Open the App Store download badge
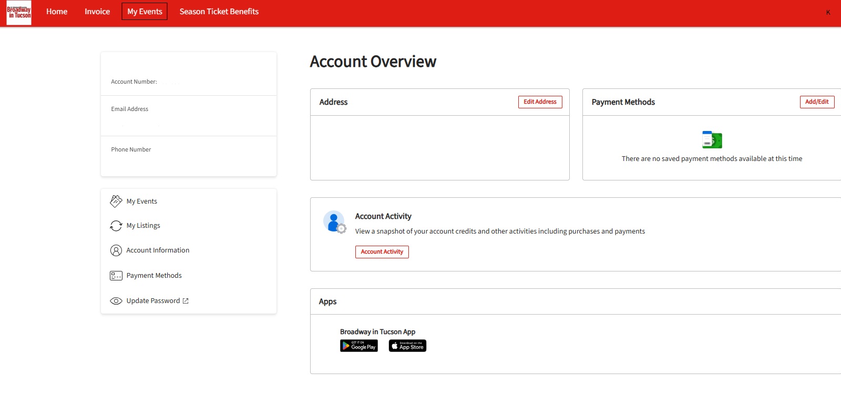This screenshot has height=413, width=841. (x=407, y=346)
